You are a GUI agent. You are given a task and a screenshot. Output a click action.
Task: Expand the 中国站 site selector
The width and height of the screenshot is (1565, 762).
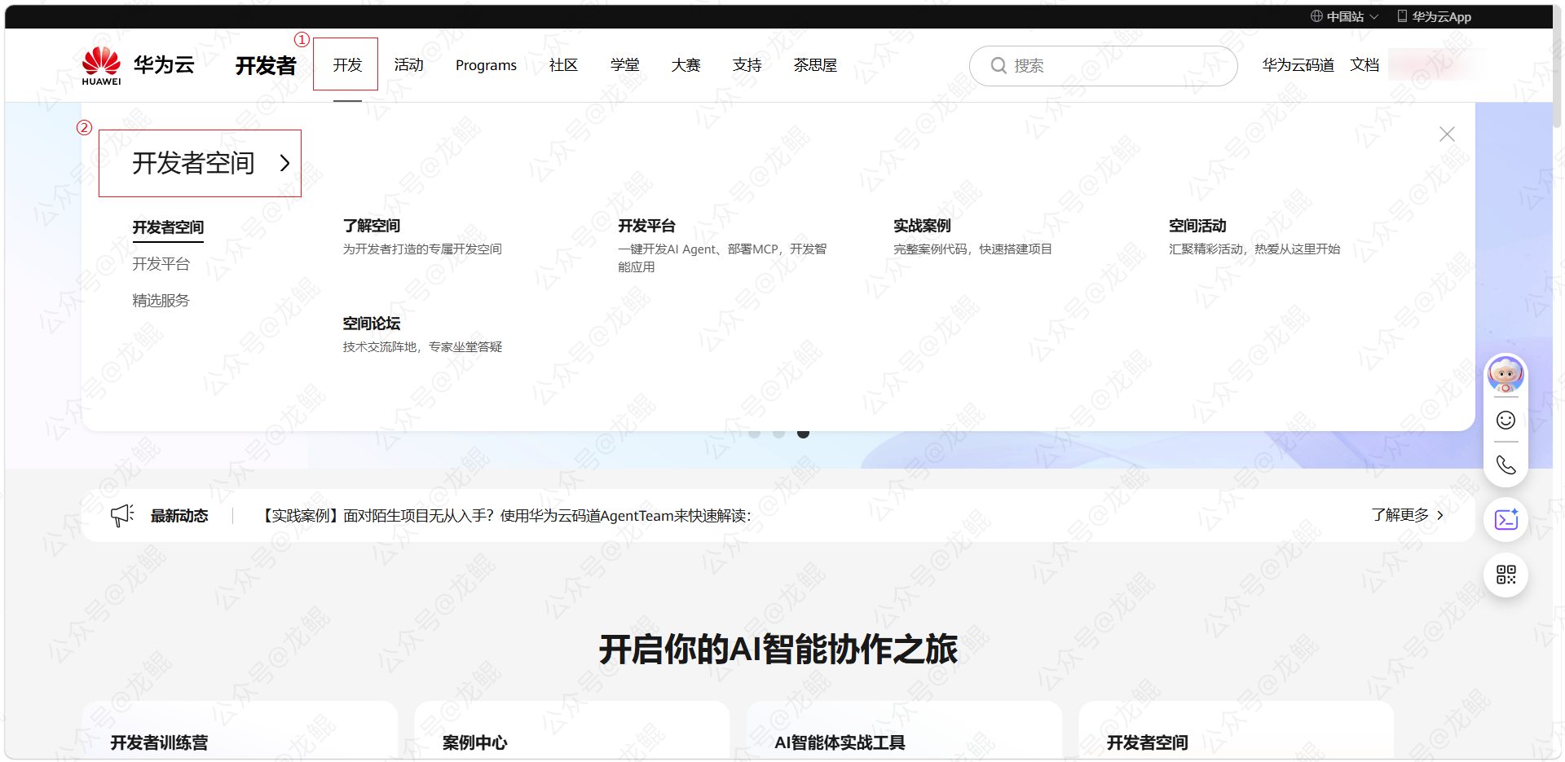point(1345,16)
